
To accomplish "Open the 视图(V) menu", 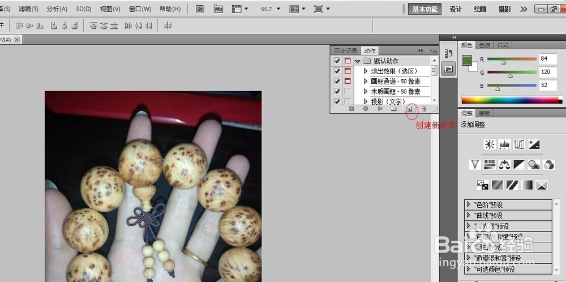I will click(110, 9).
